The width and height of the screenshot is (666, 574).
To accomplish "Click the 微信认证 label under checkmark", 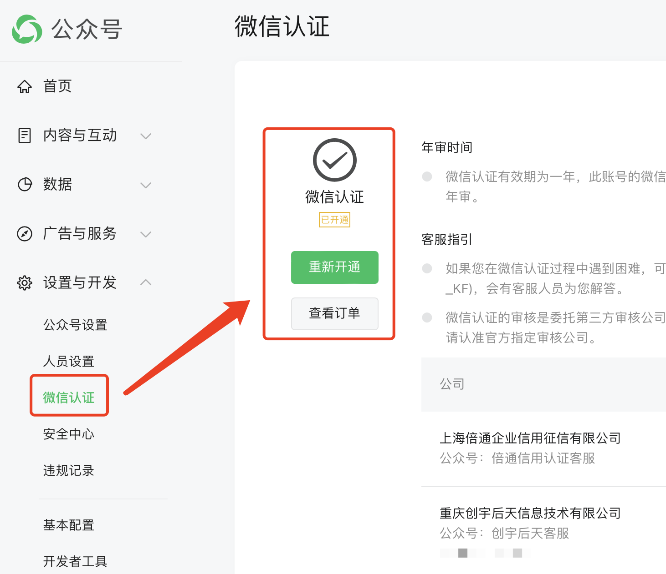I will tap(334, 197).
